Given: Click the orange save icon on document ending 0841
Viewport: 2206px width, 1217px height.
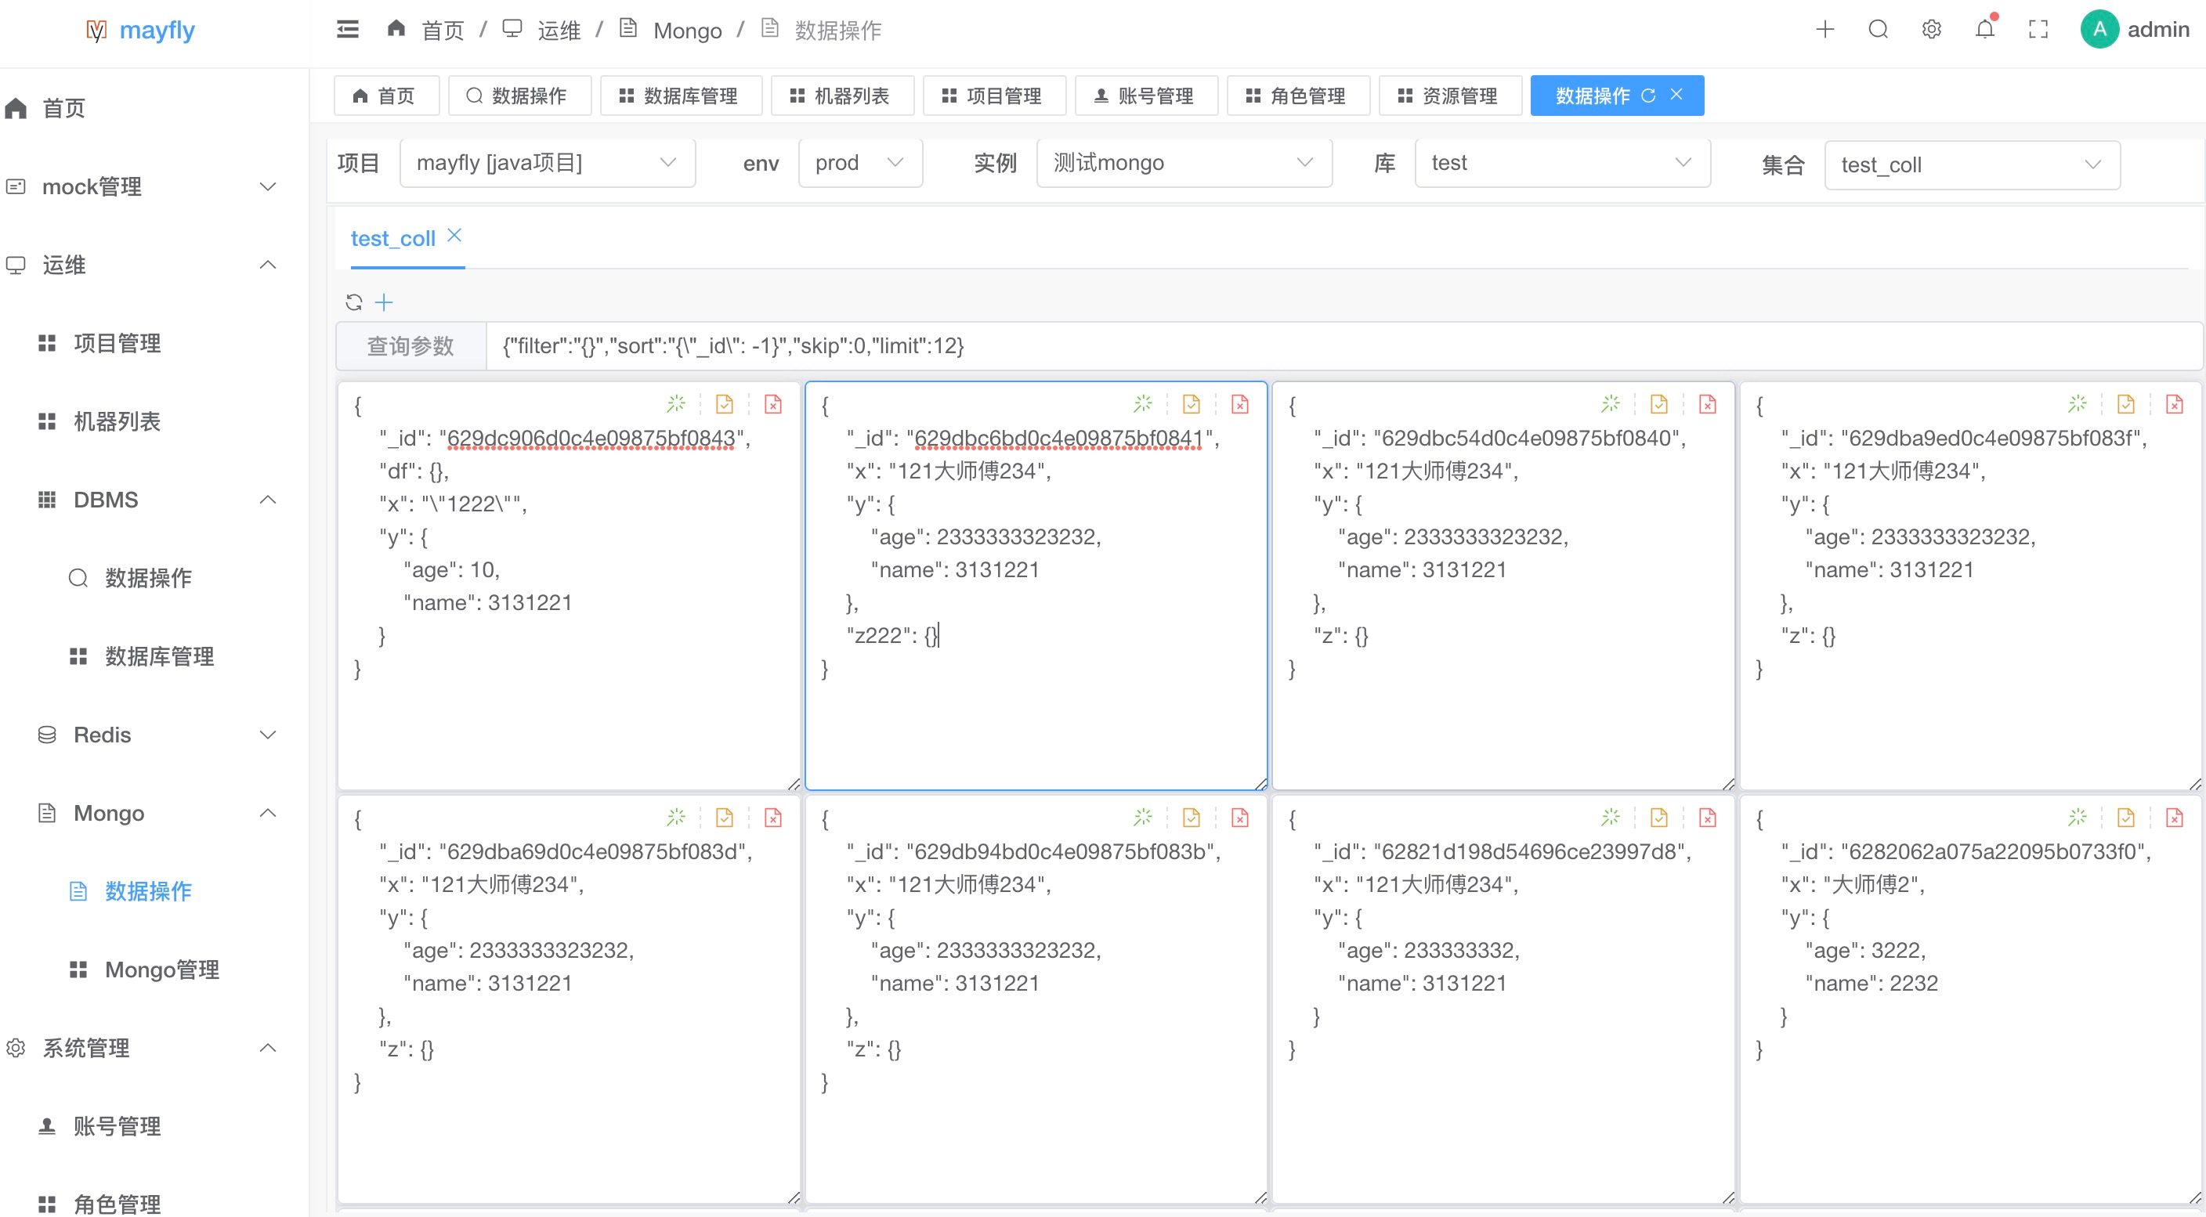Looking at the screenshot, I should 1191,403.
